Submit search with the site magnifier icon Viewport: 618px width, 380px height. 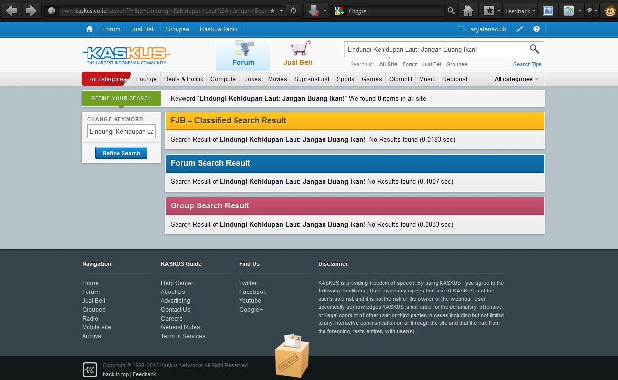(x=534, y=49)
